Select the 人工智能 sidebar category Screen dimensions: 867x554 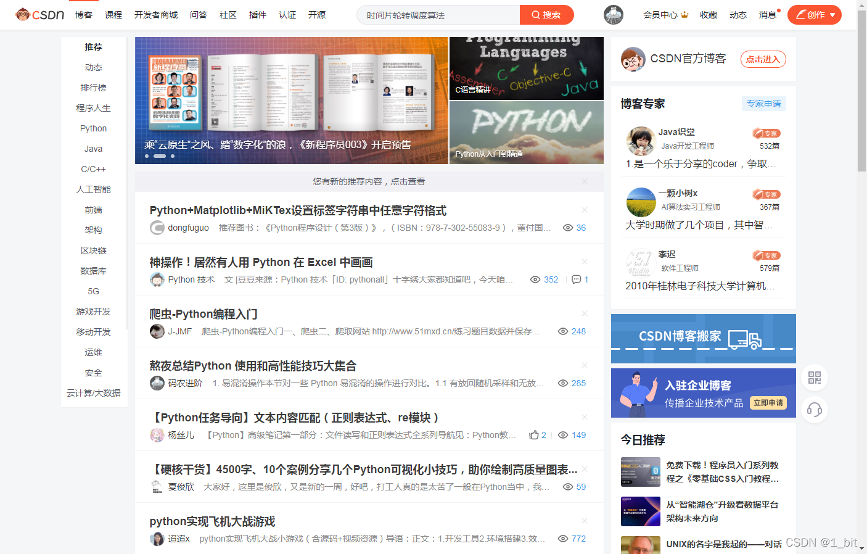tap(94, 189)
